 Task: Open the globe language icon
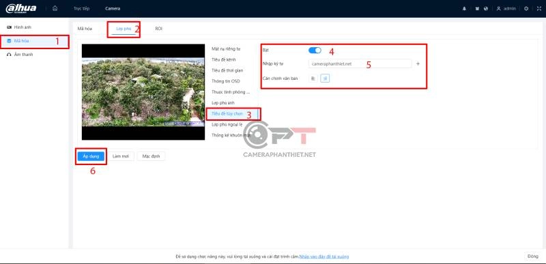point(486,9)
